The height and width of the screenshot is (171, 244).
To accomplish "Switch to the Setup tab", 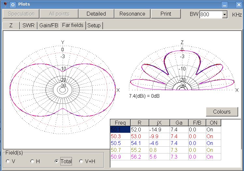I will tap(94, 25).
